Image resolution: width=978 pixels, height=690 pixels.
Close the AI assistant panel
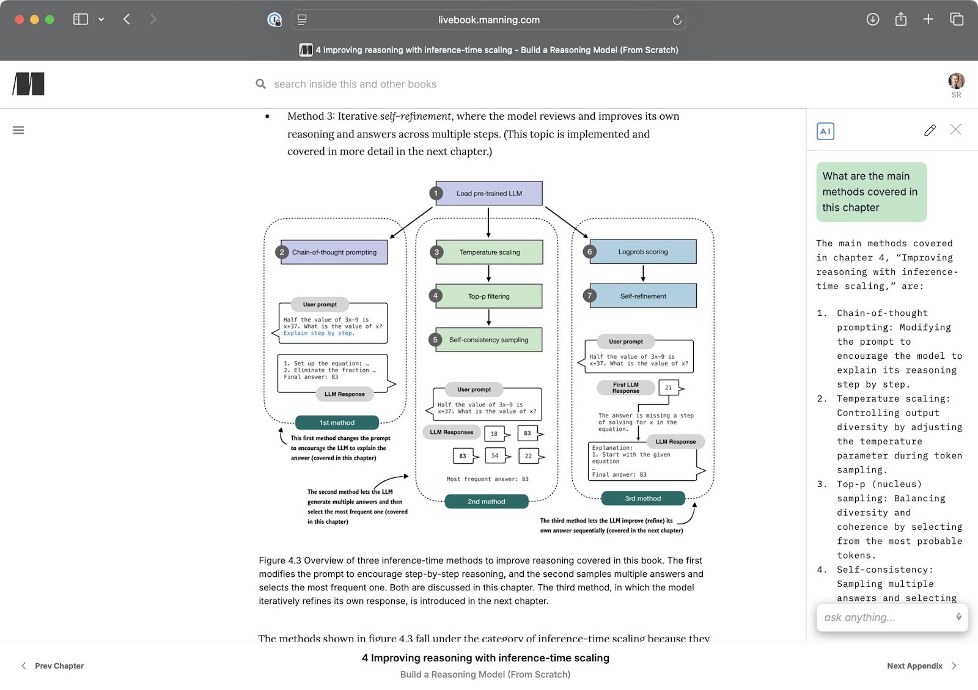[955, 130]
